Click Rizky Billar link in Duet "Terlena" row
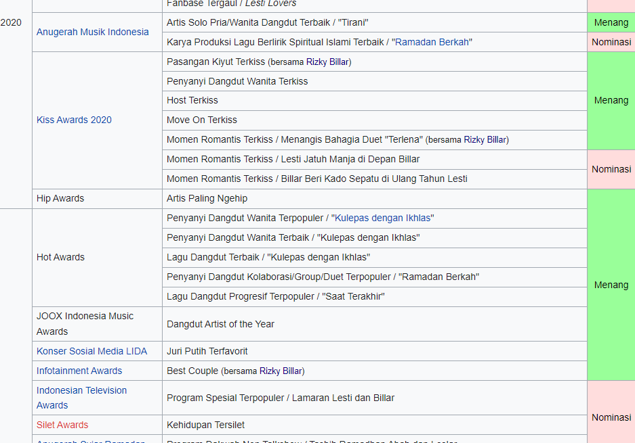This screenshot has height=443, width=635. coord(485,139)
